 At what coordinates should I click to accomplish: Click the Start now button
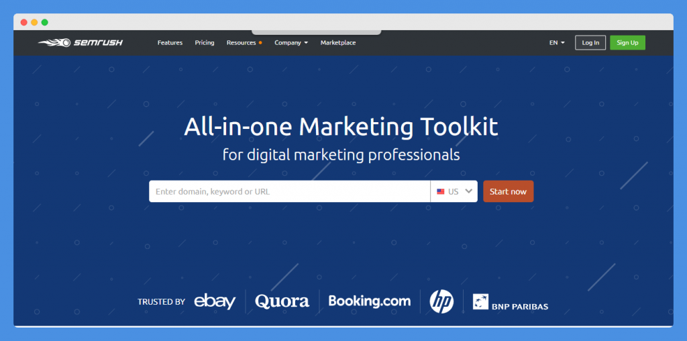pos(509,191)
